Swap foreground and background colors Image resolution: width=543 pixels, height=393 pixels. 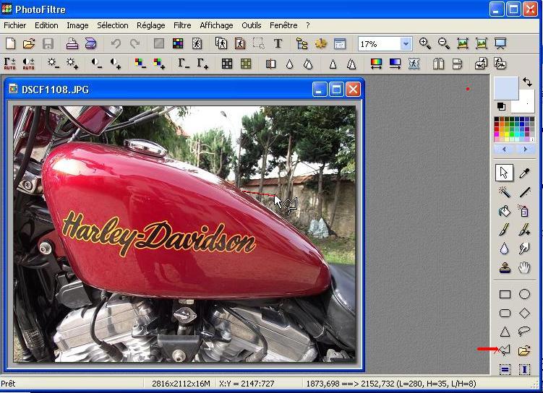(x=527, y=82)
